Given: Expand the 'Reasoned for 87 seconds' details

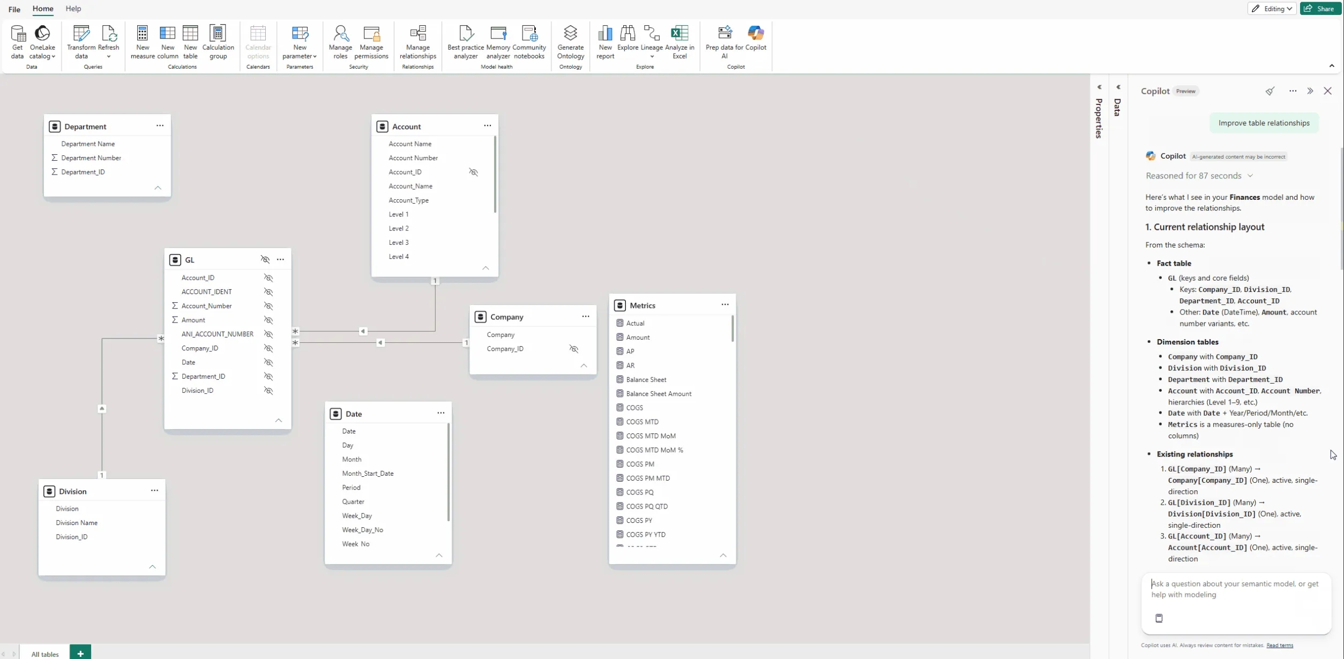Looking at the screenshot, I should (1199, 176).
